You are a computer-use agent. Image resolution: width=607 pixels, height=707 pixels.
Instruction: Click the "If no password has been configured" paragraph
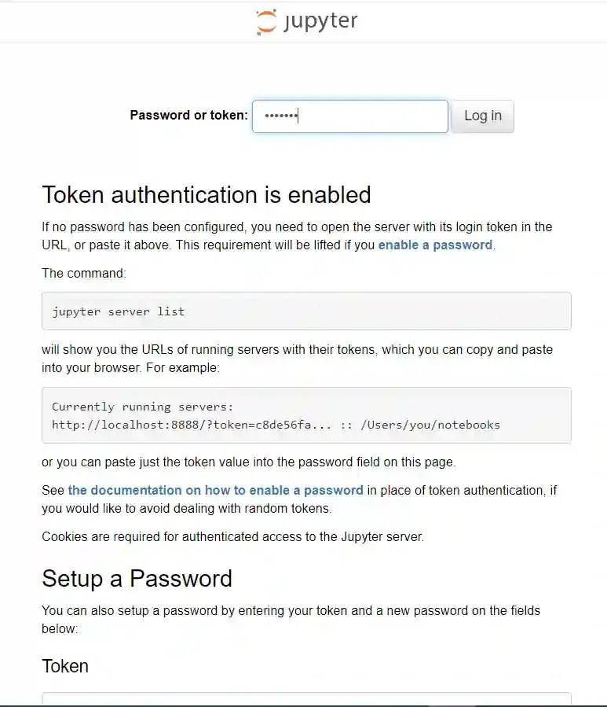pyautogui.click(x=297, y=235)
